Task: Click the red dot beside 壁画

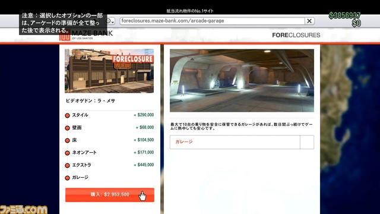Action: click(x=67, y=128)
